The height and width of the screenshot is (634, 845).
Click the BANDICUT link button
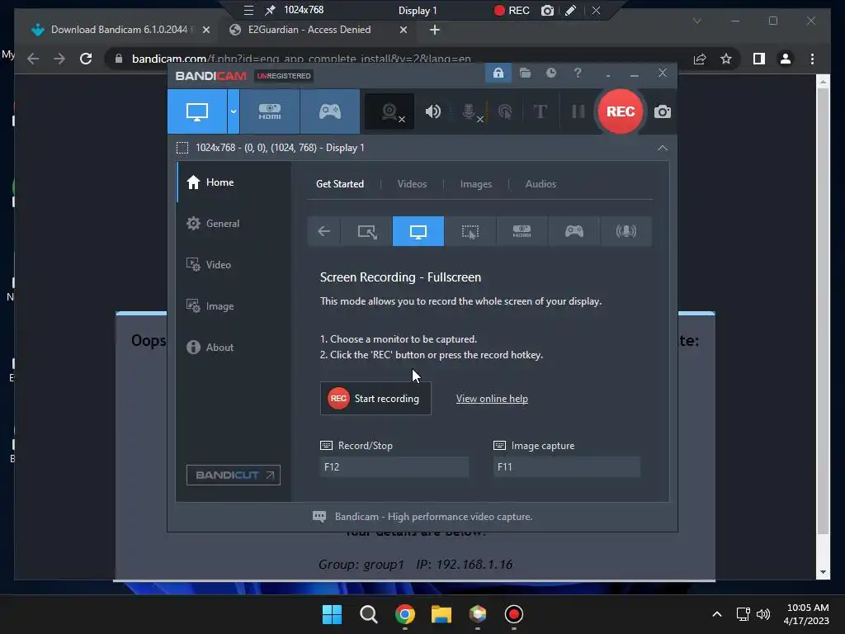coord(234,475)
